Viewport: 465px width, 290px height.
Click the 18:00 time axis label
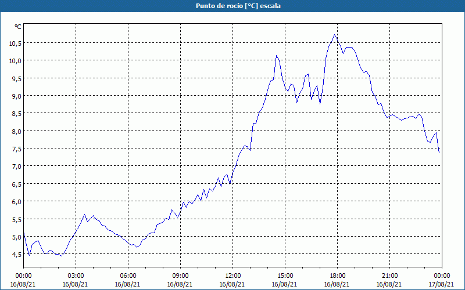point(338,276)
